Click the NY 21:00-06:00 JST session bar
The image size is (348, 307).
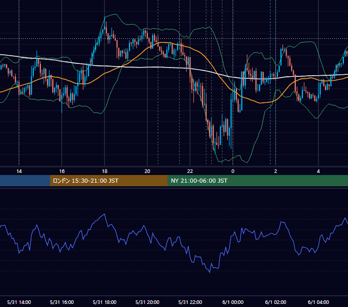257,181
